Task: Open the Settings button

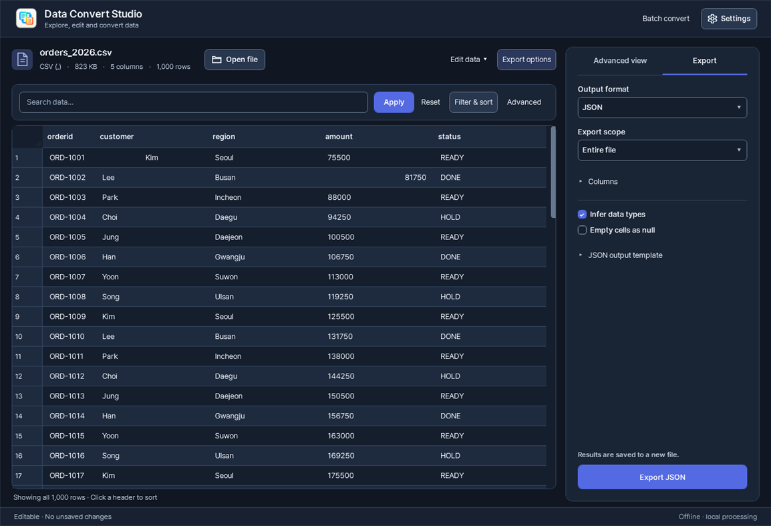Action: pos(729,19)
